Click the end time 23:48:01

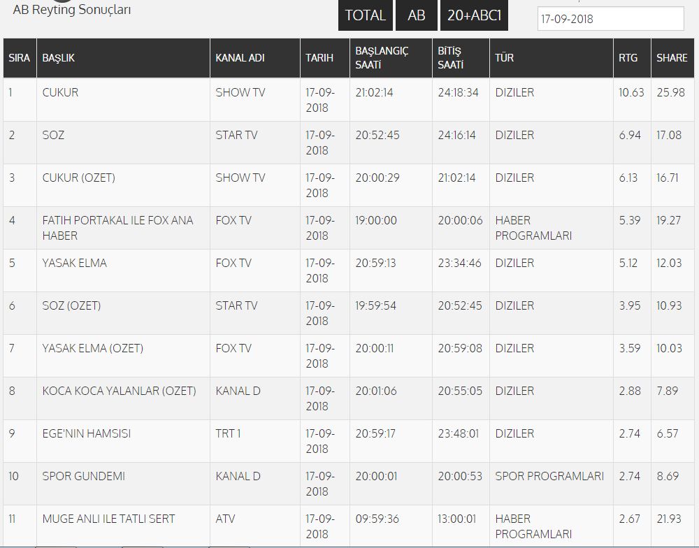[459, 433]
